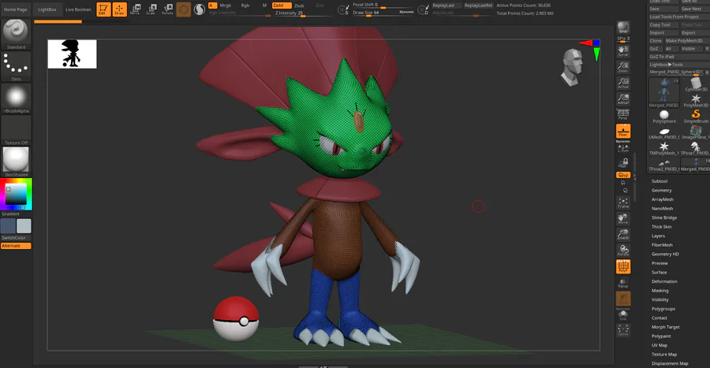This screenshot has height=368, width=710.
Task: Toggle the Rgb channel button
Action: click(245, 6)
